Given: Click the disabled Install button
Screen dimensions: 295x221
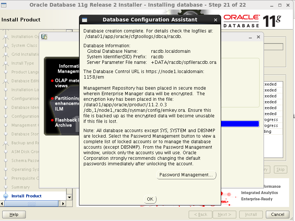Looking at the screenshot, I should (x=251, y=214).
